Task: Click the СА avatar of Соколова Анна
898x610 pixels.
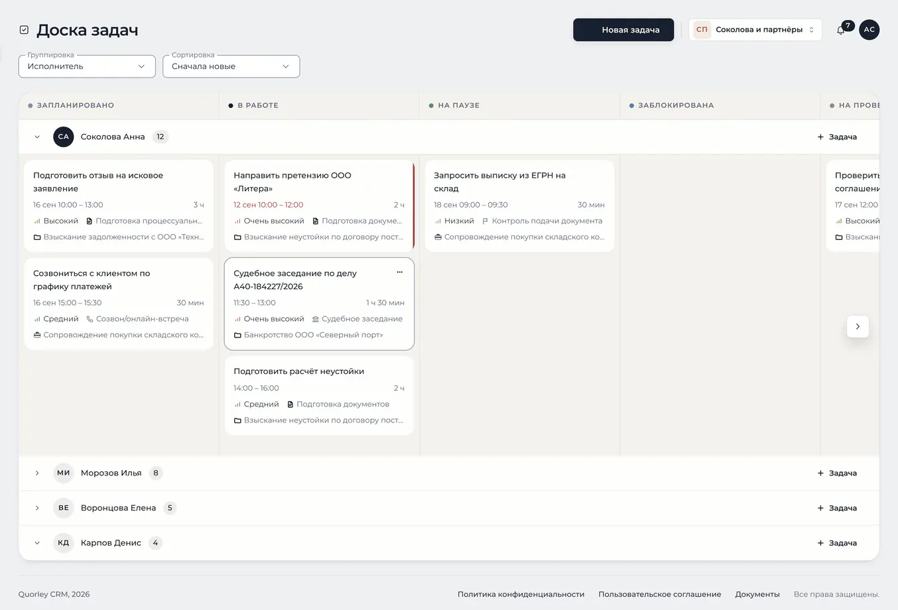Action: (64, 137)
